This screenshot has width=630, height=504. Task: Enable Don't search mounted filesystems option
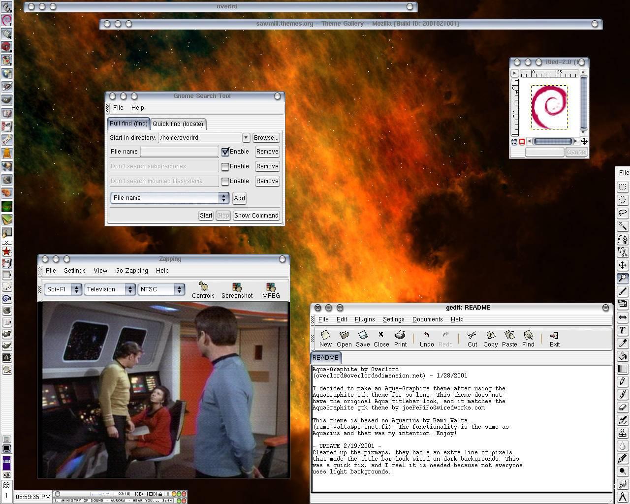point(225,181)
